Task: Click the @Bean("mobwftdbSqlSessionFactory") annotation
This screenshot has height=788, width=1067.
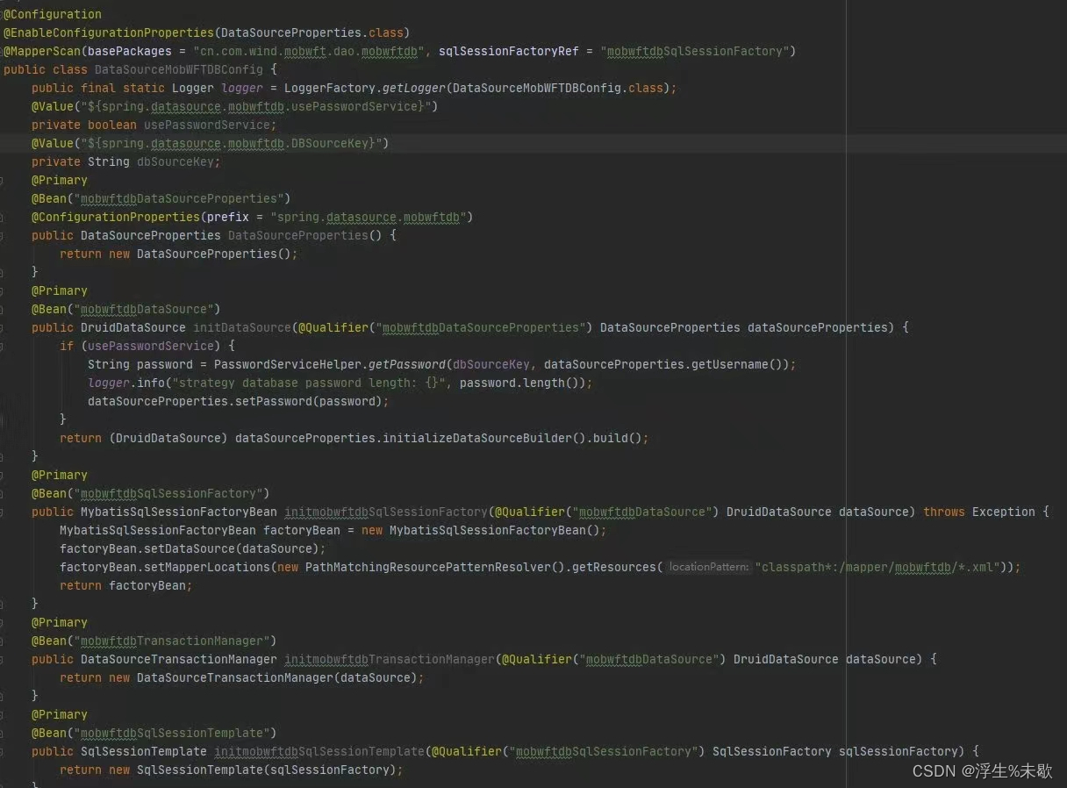Action: click(151, 493)
